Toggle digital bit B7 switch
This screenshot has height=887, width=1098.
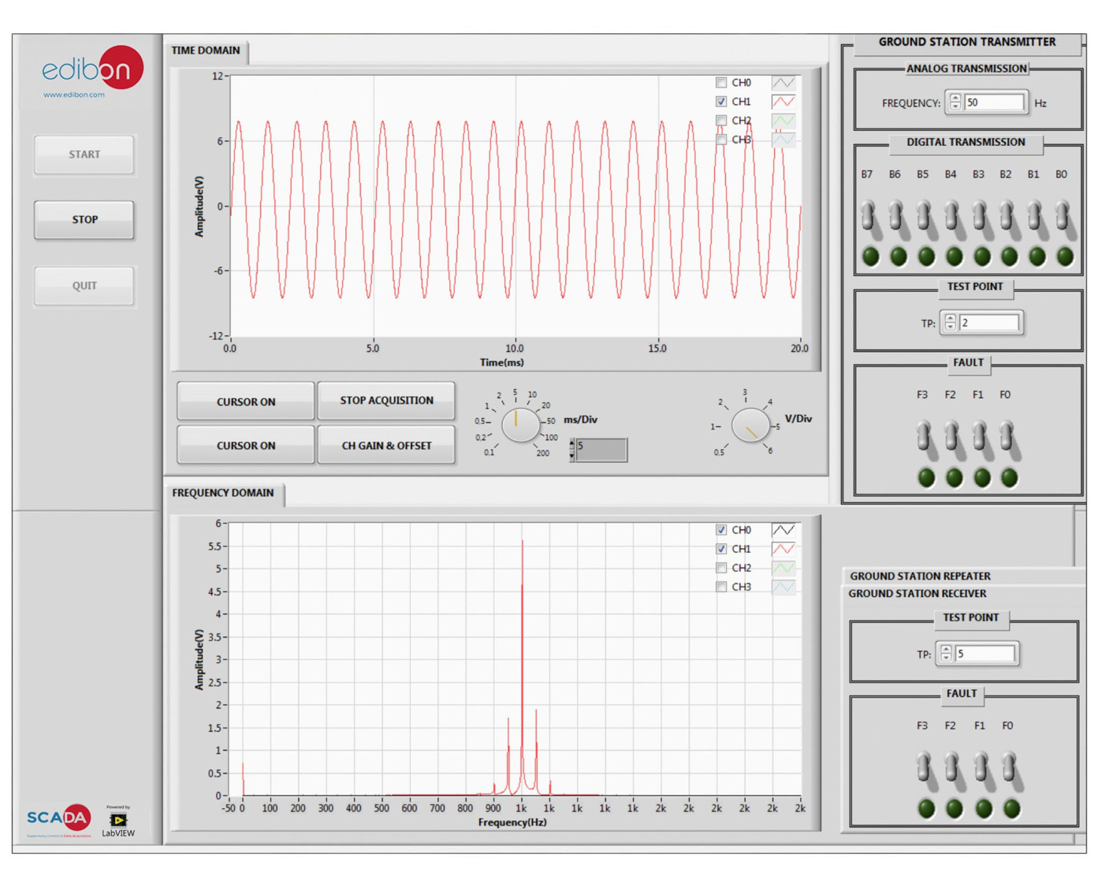[x=869, y=216]
